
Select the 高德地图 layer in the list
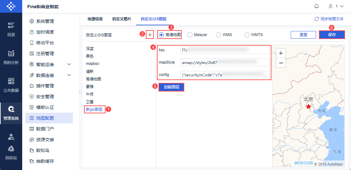coord(94,79)
